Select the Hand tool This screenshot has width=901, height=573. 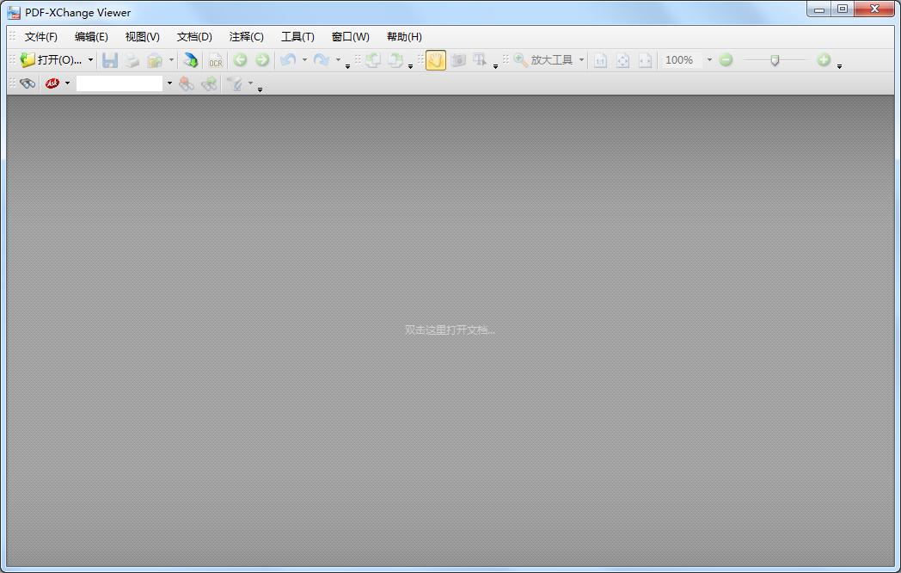coord(436,60)
